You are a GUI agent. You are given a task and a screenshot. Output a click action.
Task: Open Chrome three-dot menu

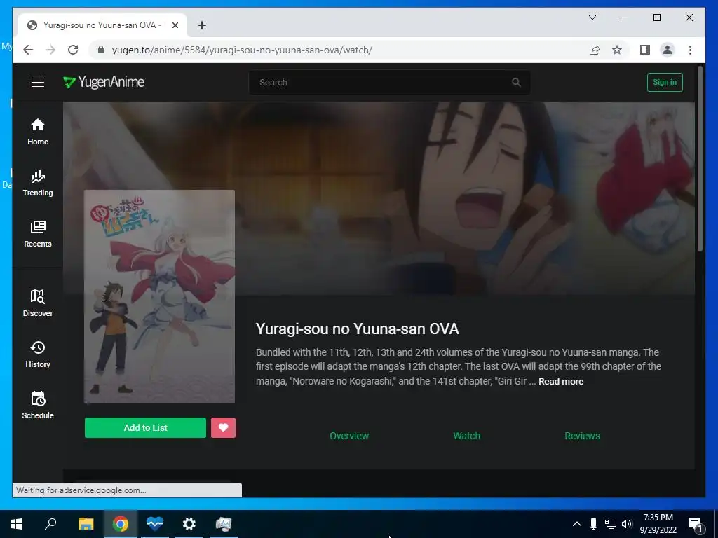click(x=690, y=50)
